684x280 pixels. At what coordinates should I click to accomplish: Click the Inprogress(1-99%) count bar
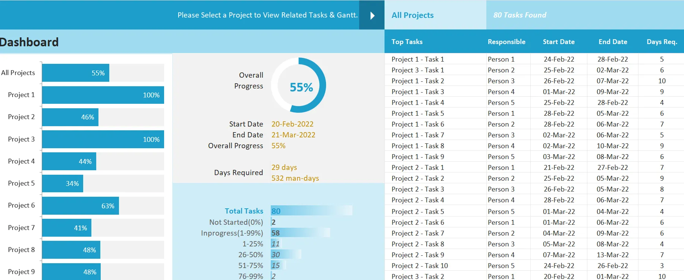coord(301,233)
